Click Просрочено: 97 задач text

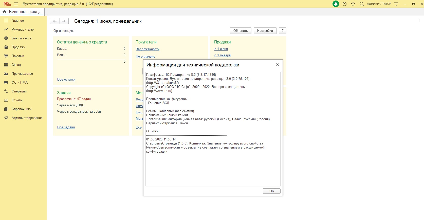(74, 99)
